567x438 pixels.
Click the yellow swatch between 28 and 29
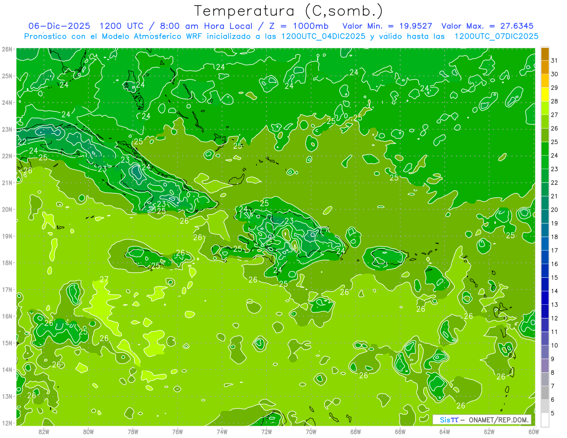click(x=545, y=94)
